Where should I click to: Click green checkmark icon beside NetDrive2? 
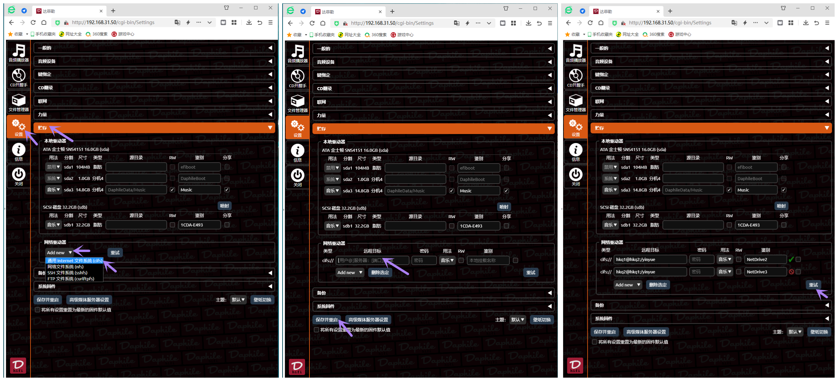pyautogui.click(x=791, y=259)
